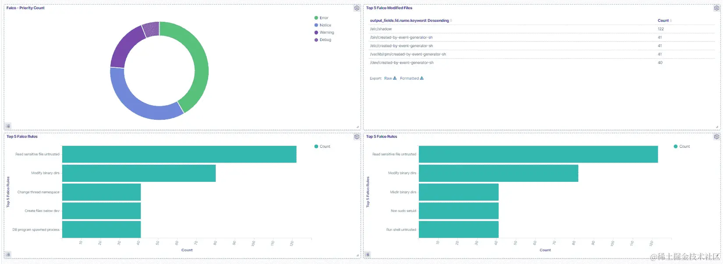Click Mkdir binary dirs bar
Screen dimensions: 723x264
pos(459,192)
